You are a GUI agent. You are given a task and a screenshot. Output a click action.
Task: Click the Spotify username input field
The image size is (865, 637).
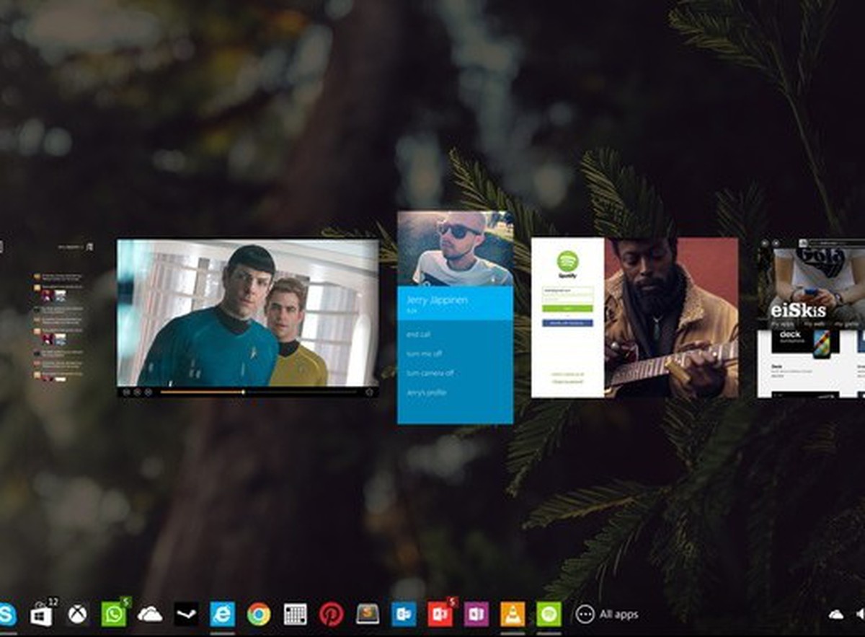(x=567, y=291)
